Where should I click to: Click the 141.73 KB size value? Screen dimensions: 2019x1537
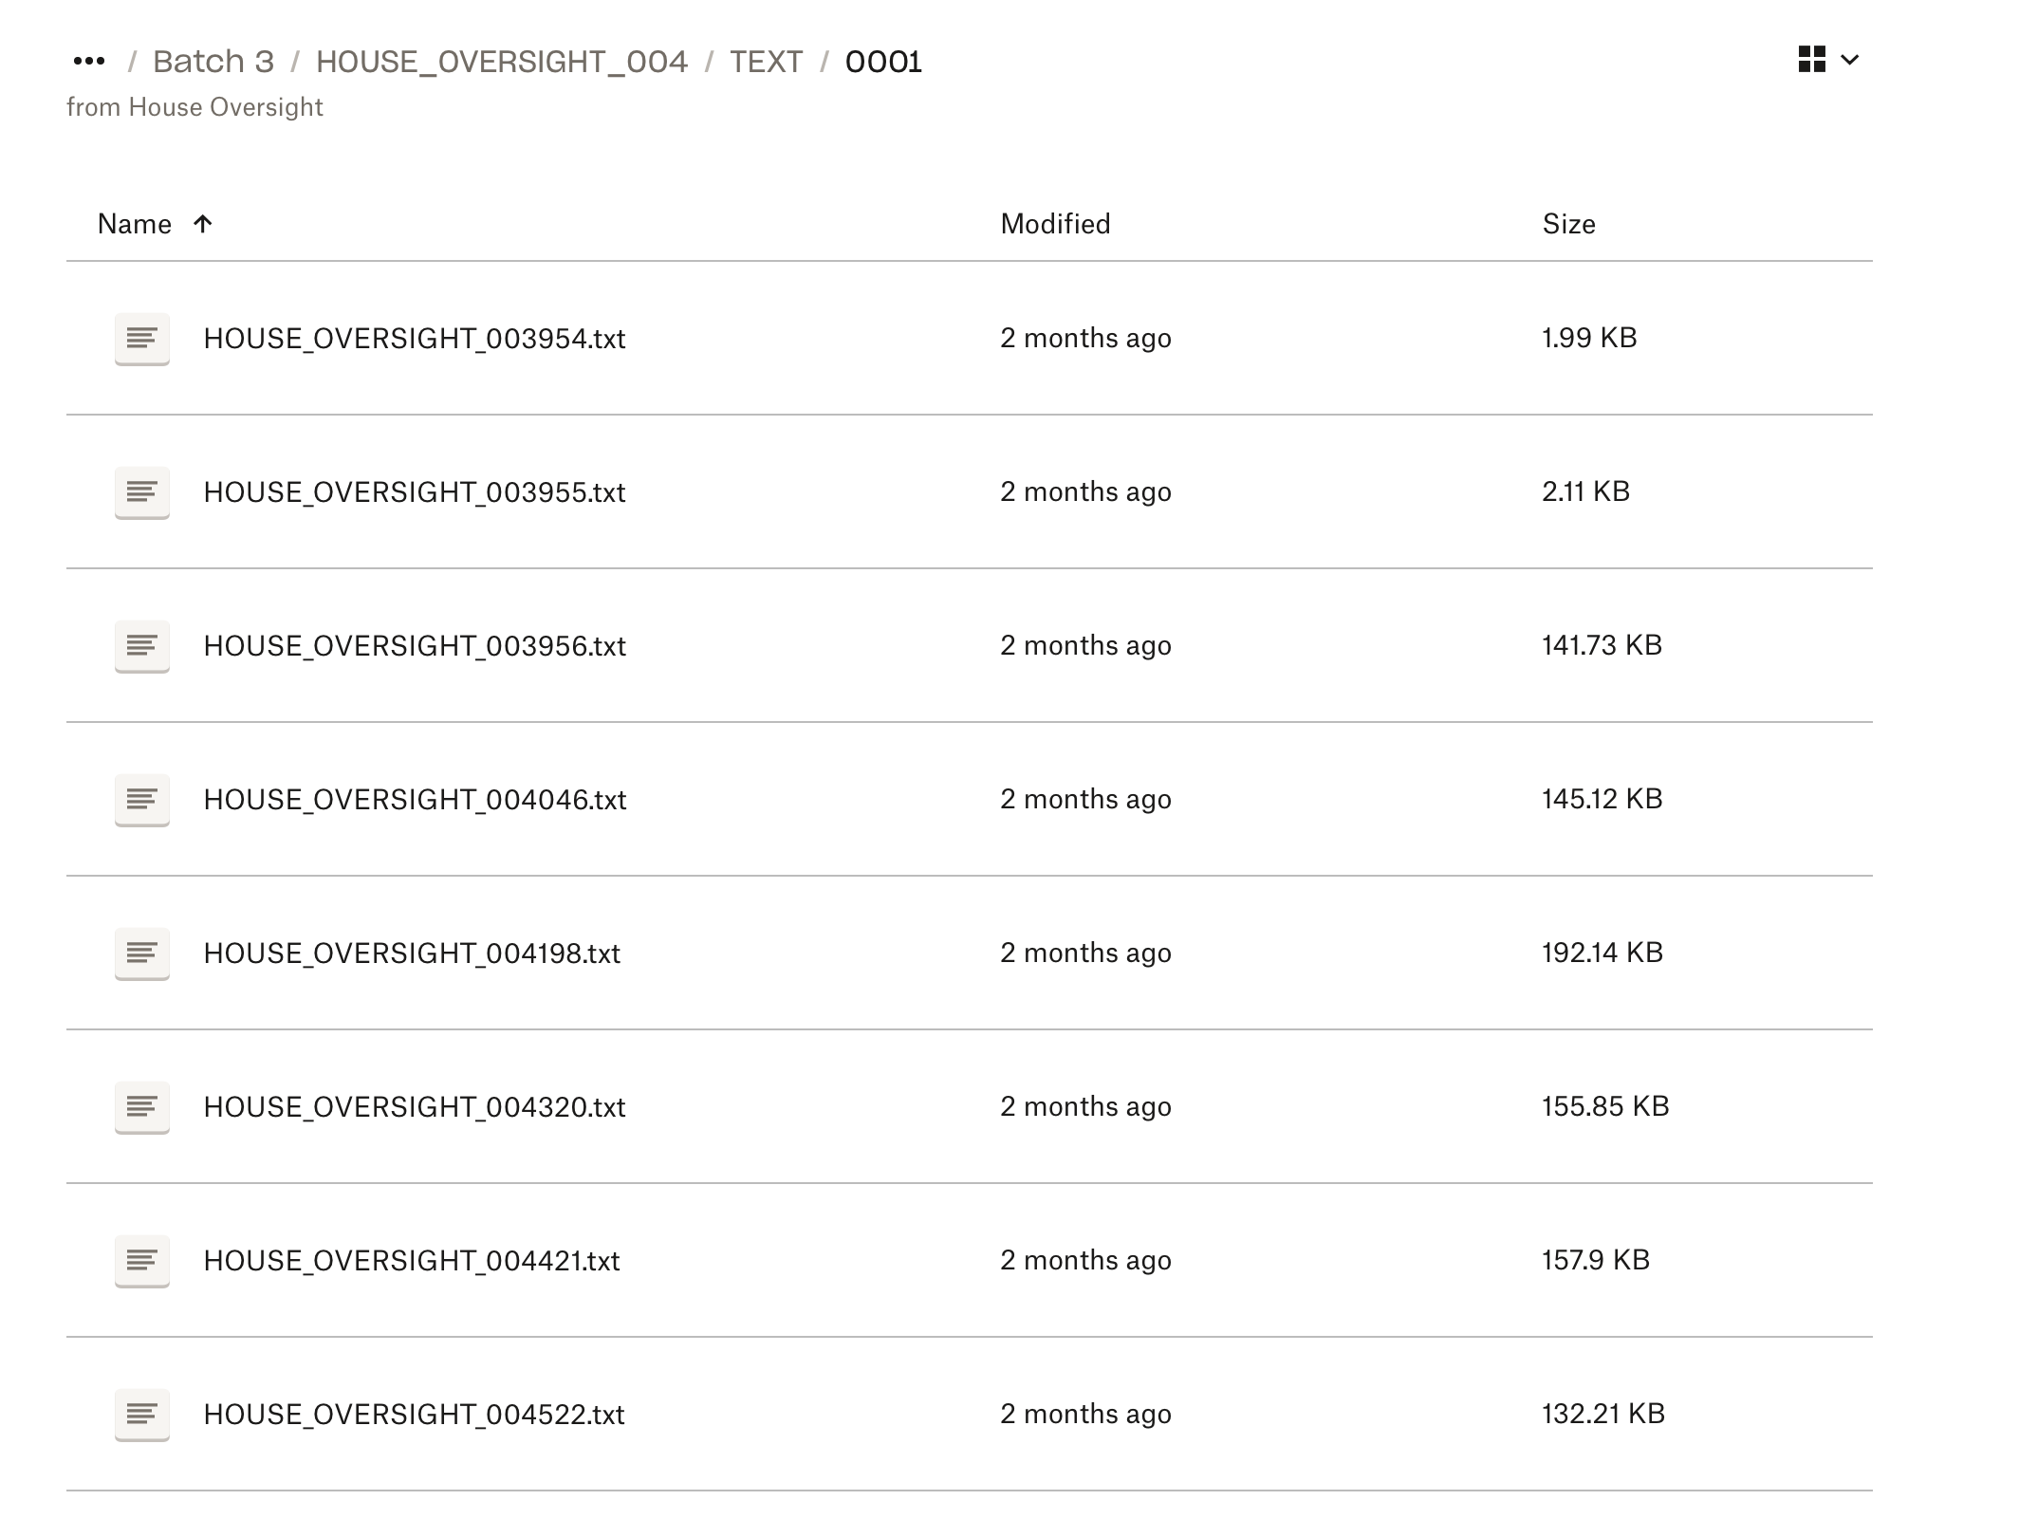pos(1602,645)
